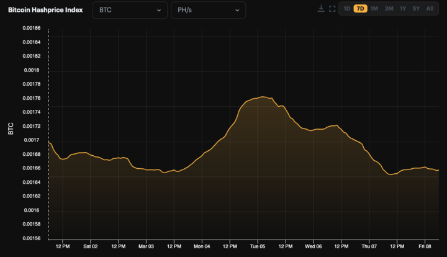The height and width of the screenshot is (257, 447).
Task: Click the chart peak near Tue 05
Action: (x=262, y=97)
